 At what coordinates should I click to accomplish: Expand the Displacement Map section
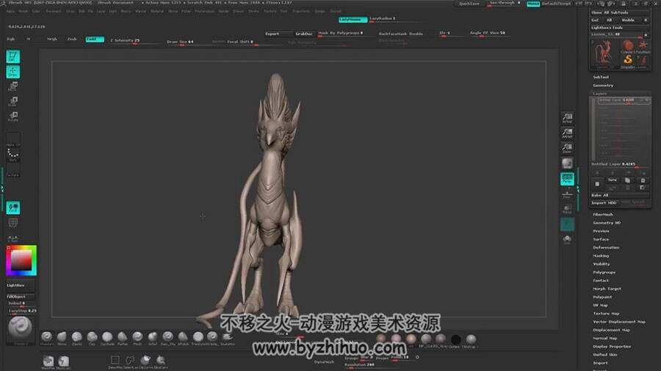[611, 330]
